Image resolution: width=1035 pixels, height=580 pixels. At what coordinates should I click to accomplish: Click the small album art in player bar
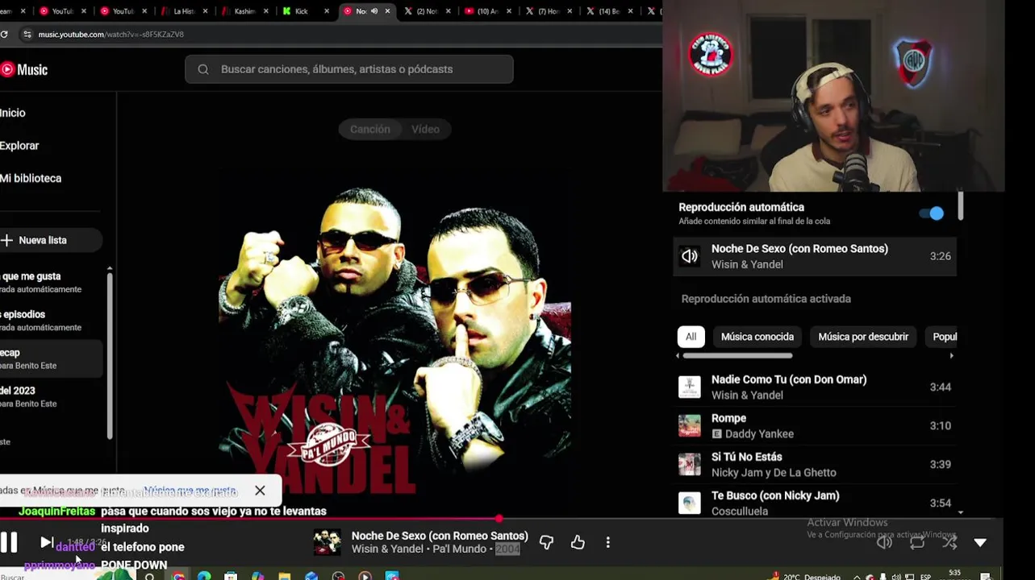tap(327, 542)
